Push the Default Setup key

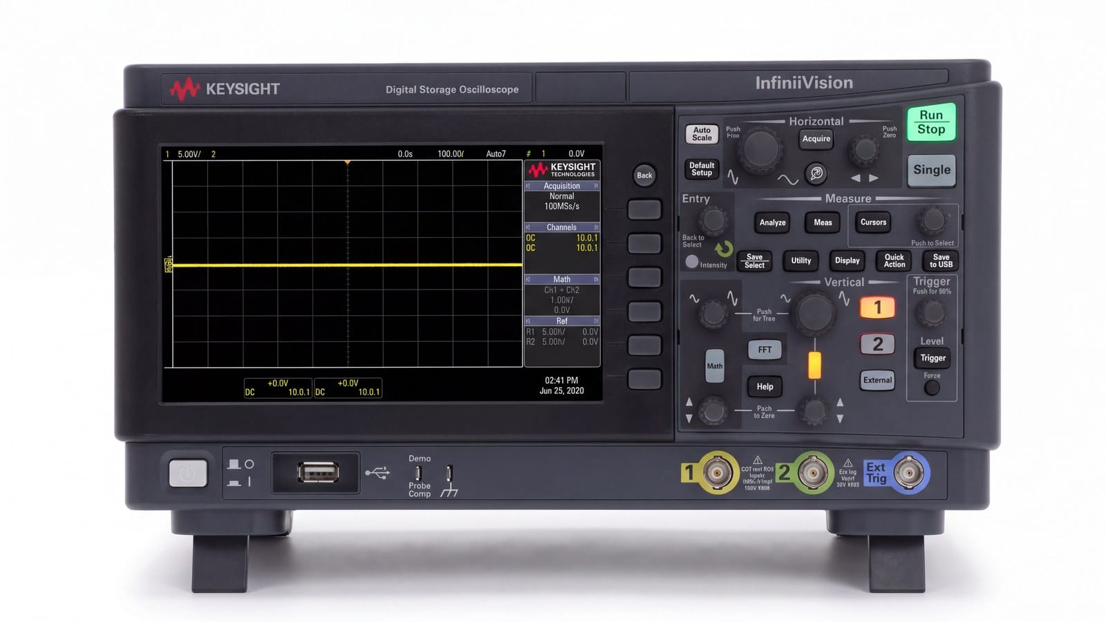click(x=702, y=169)
